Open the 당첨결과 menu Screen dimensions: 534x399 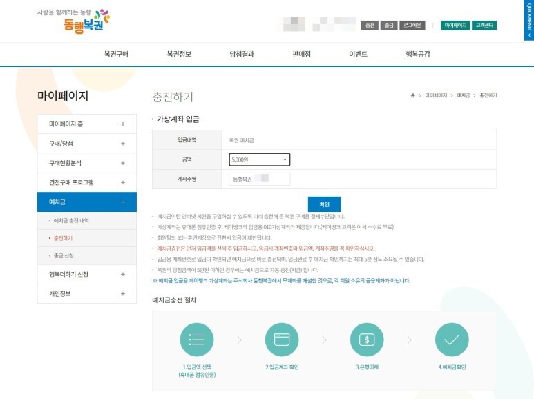point(242,54)
